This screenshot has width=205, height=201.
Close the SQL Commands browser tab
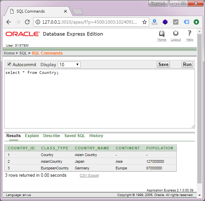point(65,11)
